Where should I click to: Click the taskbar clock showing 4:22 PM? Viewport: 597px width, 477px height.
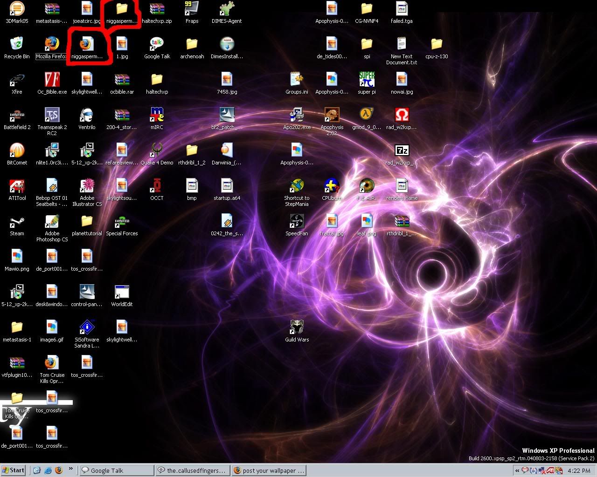(x=579, y=470)
